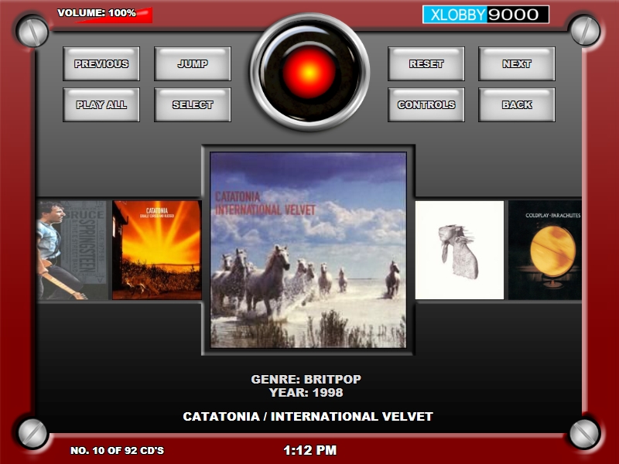Screen dimensions: 619x464
Task: Click the NO. 10 OF 92 CD'S counter
Action: [x=117, y=450]
